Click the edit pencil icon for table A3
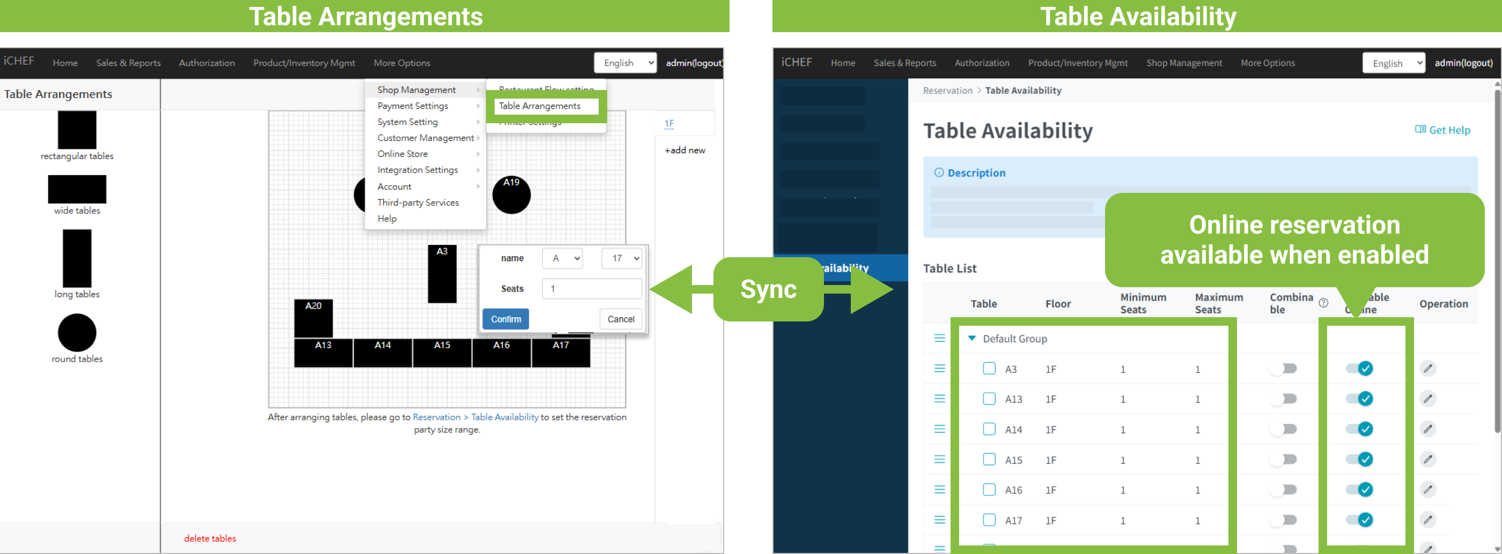Screen dimensions: 1502x554 click(1427, 369)
